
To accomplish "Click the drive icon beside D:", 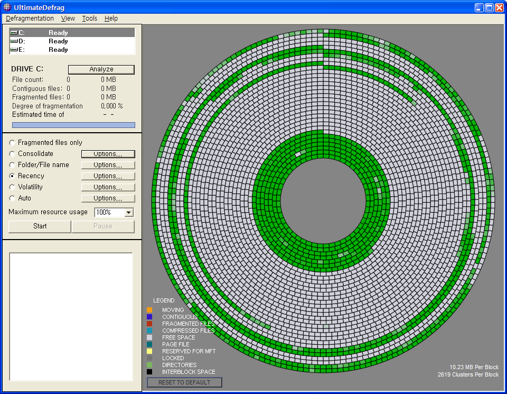I will pos(14,41).
